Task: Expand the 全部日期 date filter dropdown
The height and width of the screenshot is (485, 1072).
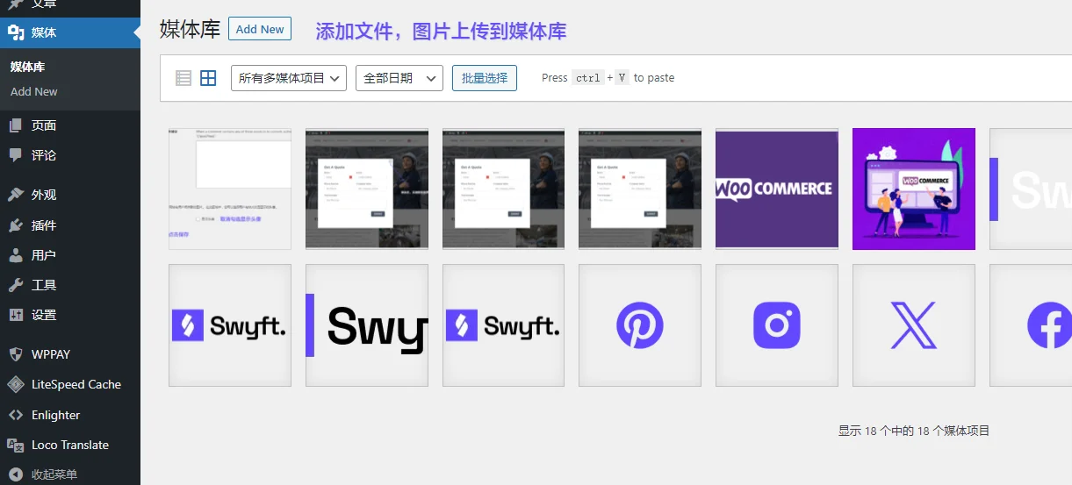Action: click(399, 78)
